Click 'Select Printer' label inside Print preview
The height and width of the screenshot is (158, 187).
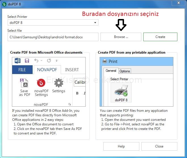tap(119, 79)
